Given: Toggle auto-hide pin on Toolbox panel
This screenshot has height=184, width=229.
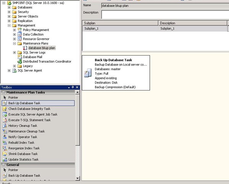Looking at the screenshot, I should 73,87.
